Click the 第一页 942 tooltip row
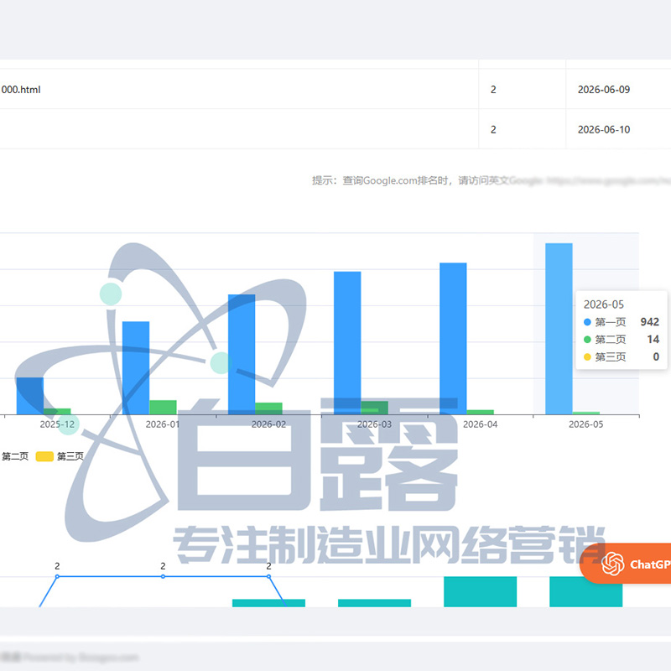671x671 pixels. (x=622, y=322)
